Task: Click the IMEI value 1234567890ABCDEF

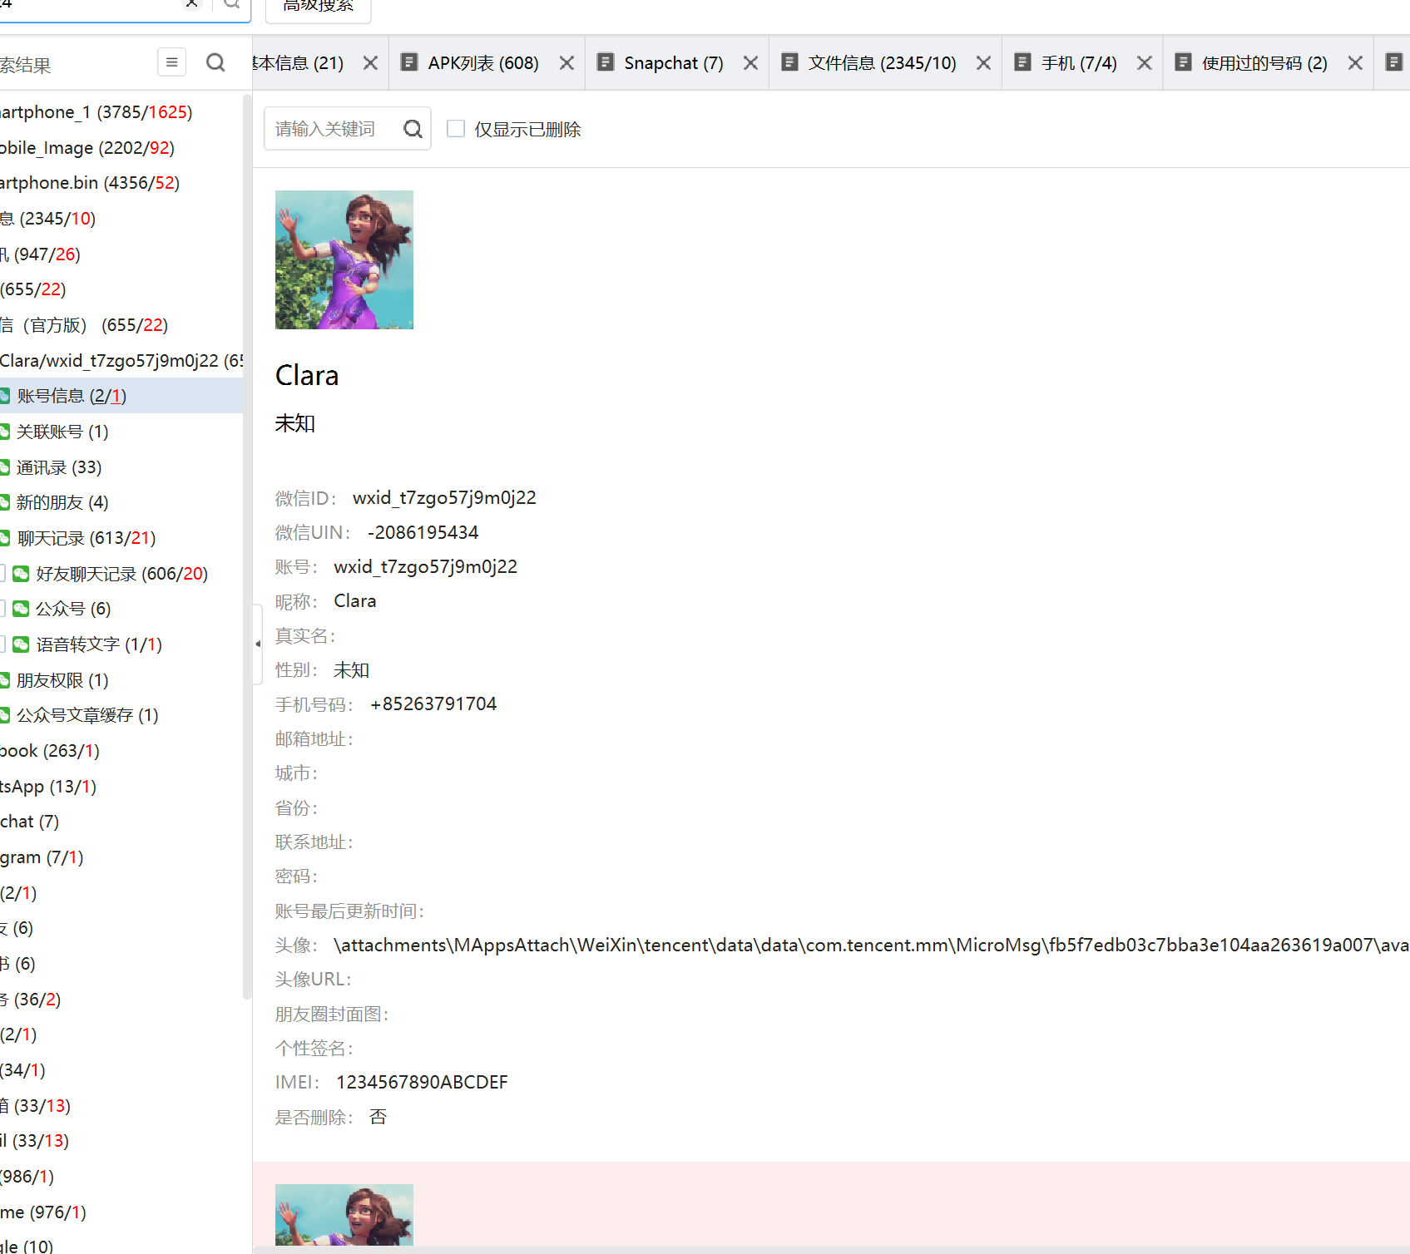Action: (x=422, y=1083)
